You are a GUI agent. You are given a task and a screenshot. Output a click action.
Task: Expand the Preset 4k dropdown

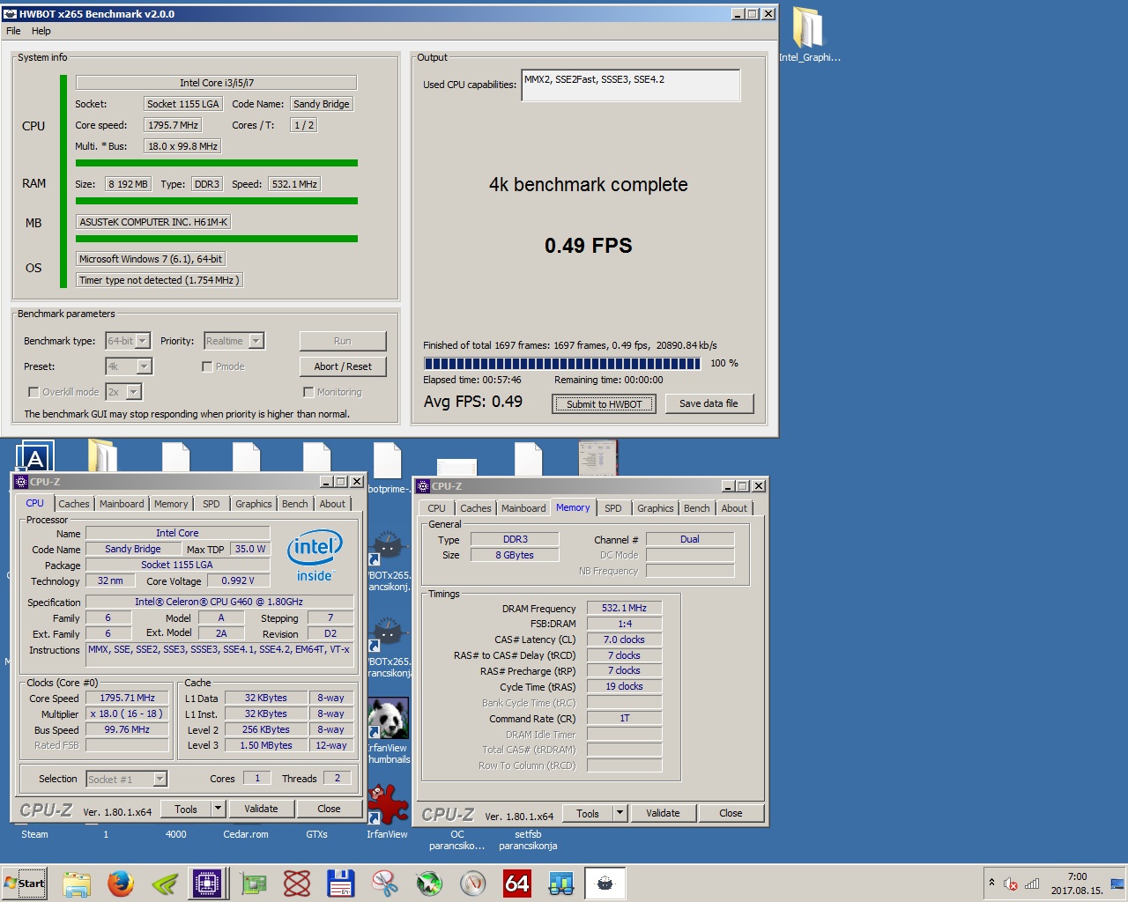tap(129, 366)
